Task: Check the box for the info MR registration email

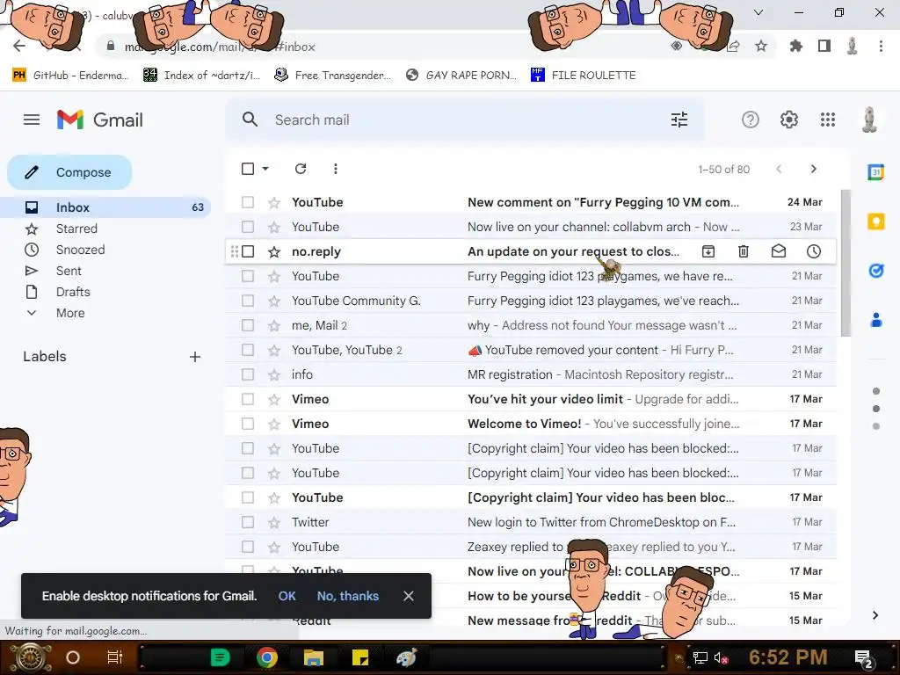Action: click(248, 374)
